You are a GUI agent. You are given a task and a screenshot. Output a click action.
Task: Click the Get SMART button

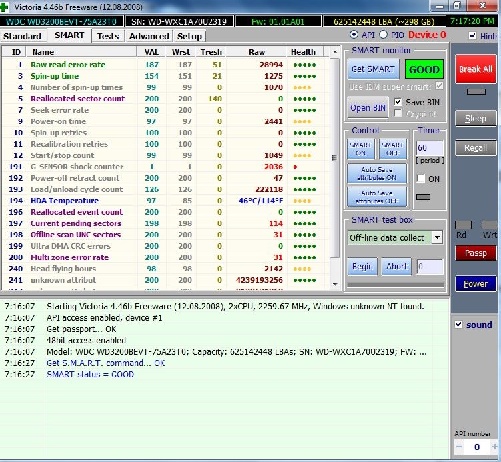[x=373, y=69]
